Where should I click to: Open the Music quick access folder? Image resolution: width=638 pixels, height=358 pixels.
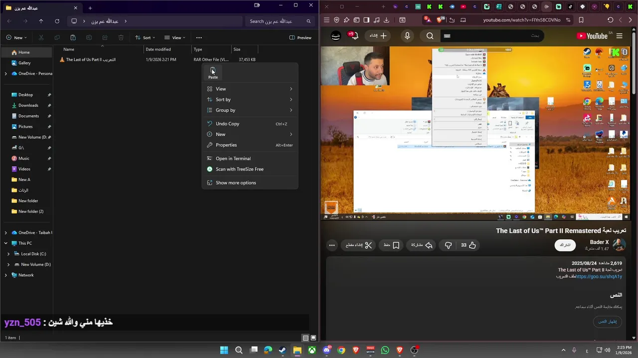coord(27,158)
